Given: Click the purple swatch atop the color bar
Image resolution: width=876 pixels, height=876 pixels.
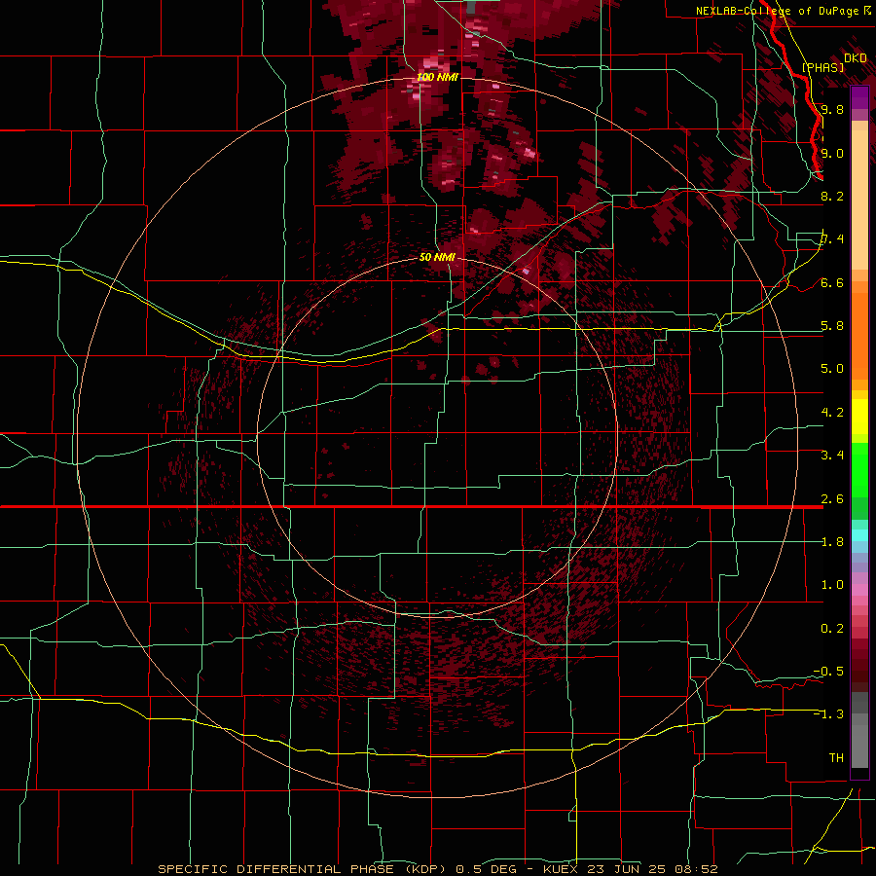Looking at the screenshot, I should [859, 97].
